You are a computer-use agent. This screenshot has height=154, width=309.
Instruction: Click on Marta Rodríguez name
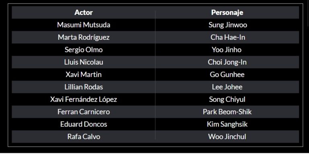84,37
